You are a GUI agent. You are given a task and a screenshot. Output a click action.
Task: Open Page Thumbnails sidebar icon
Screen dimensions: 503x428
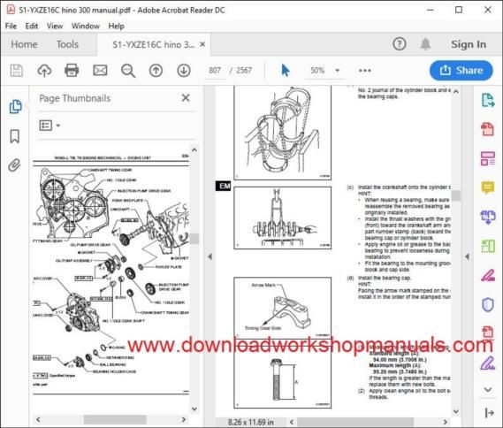pos(15,106)
